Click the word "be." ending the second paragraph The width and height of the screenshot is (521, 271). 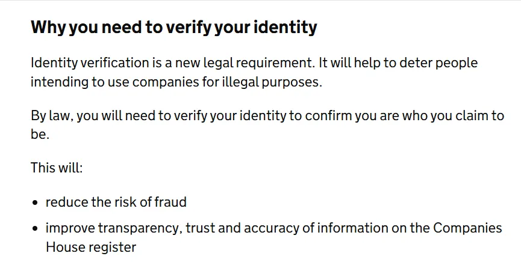point(40,135)
